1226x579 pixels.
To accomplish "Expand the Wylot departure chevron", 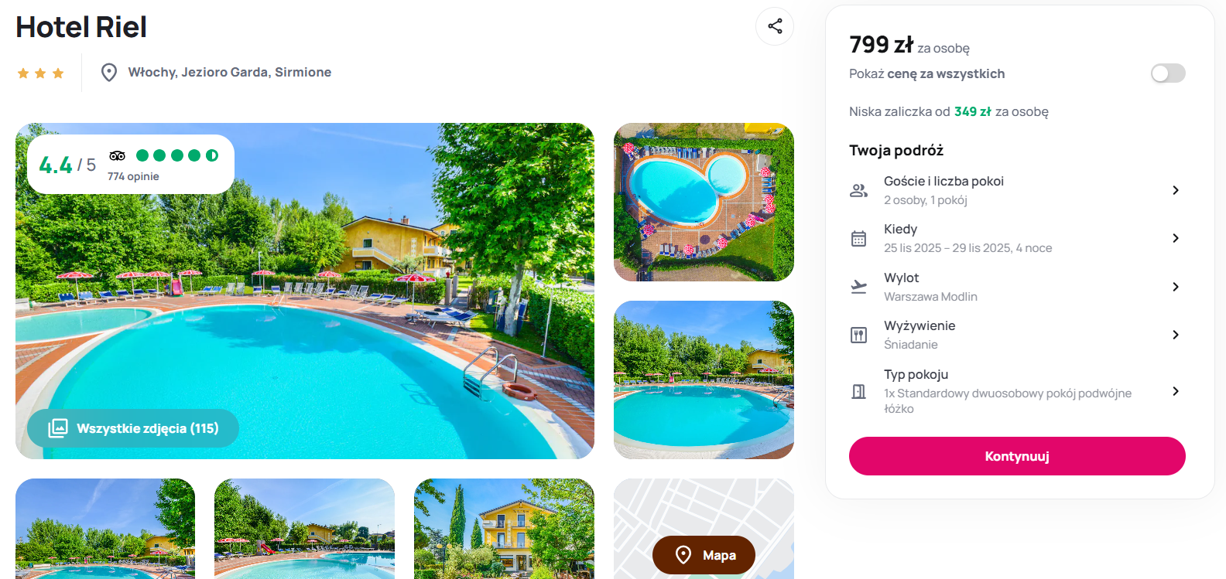I will pos(1176,287).
